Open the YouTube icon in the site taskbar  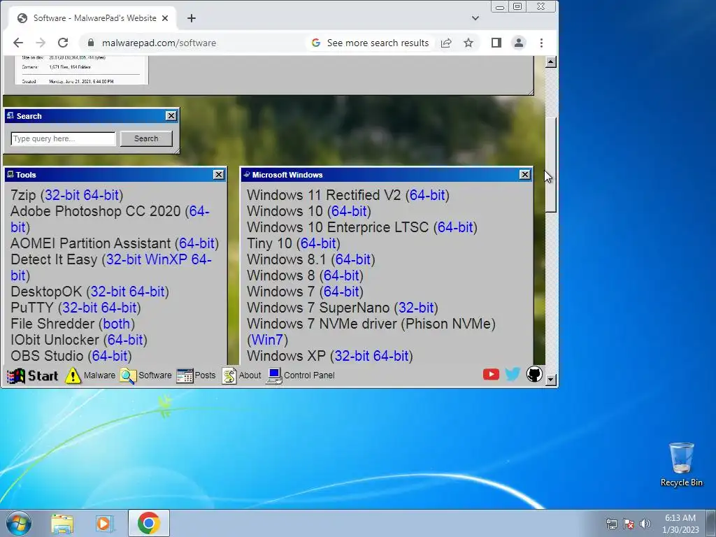click(491, 375)
